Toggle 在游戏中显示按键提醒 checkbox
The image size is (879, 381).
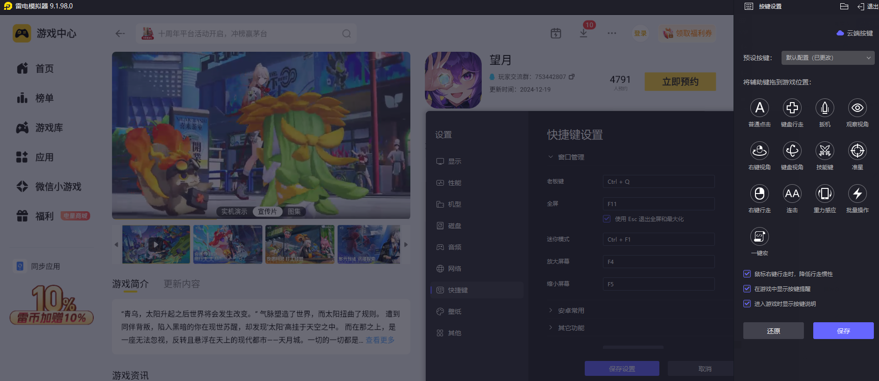tap(747, 289)
